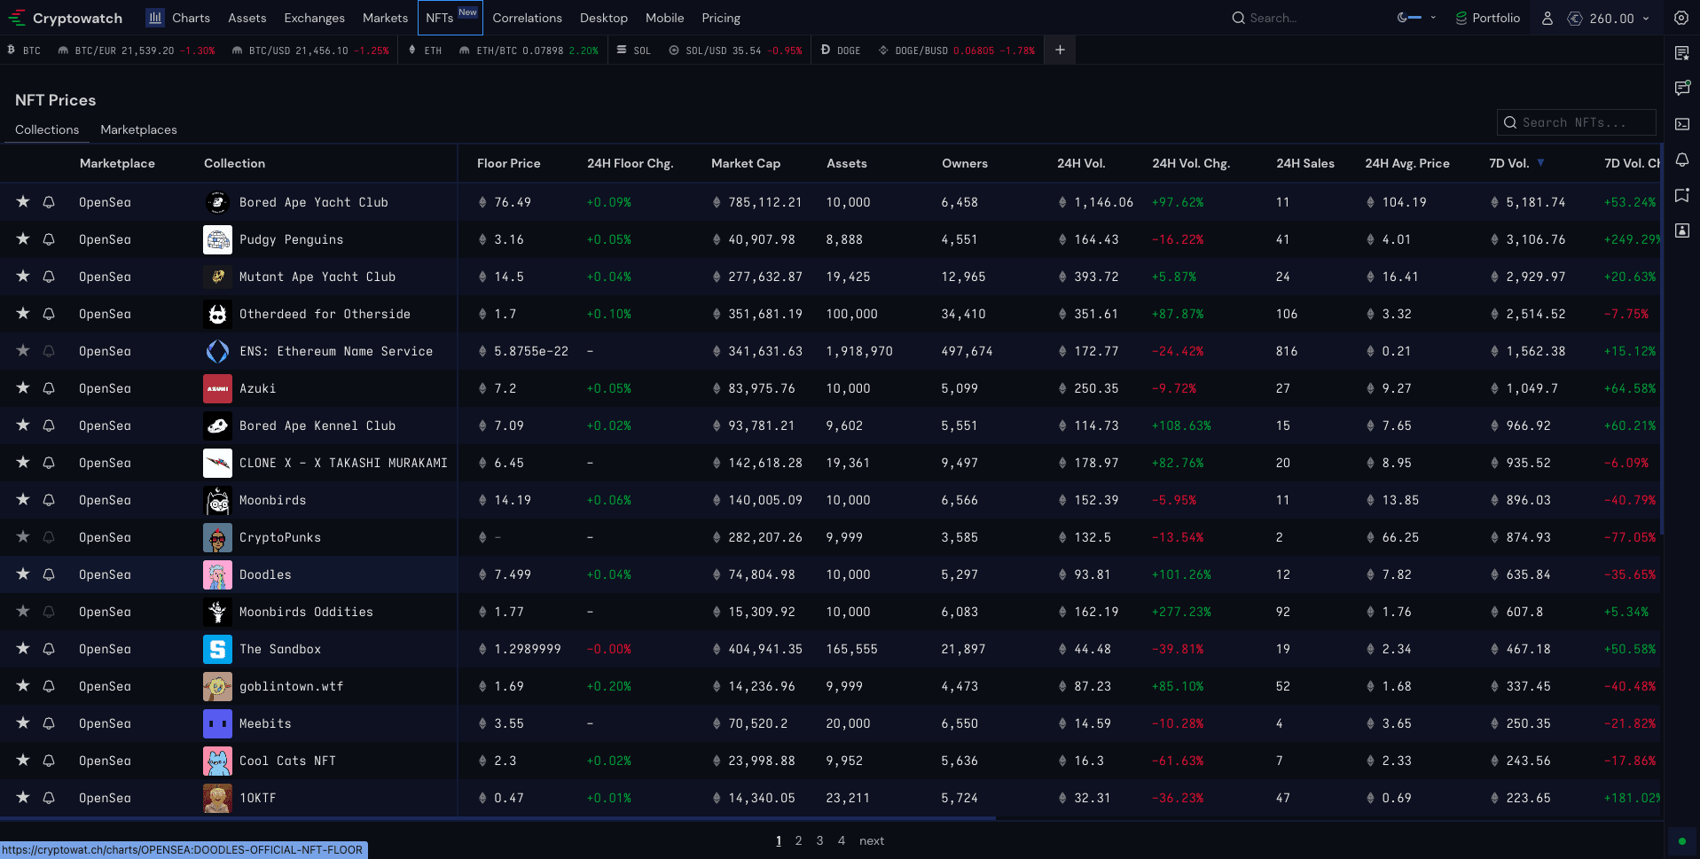Open the Assets menu

click(247, 18)
